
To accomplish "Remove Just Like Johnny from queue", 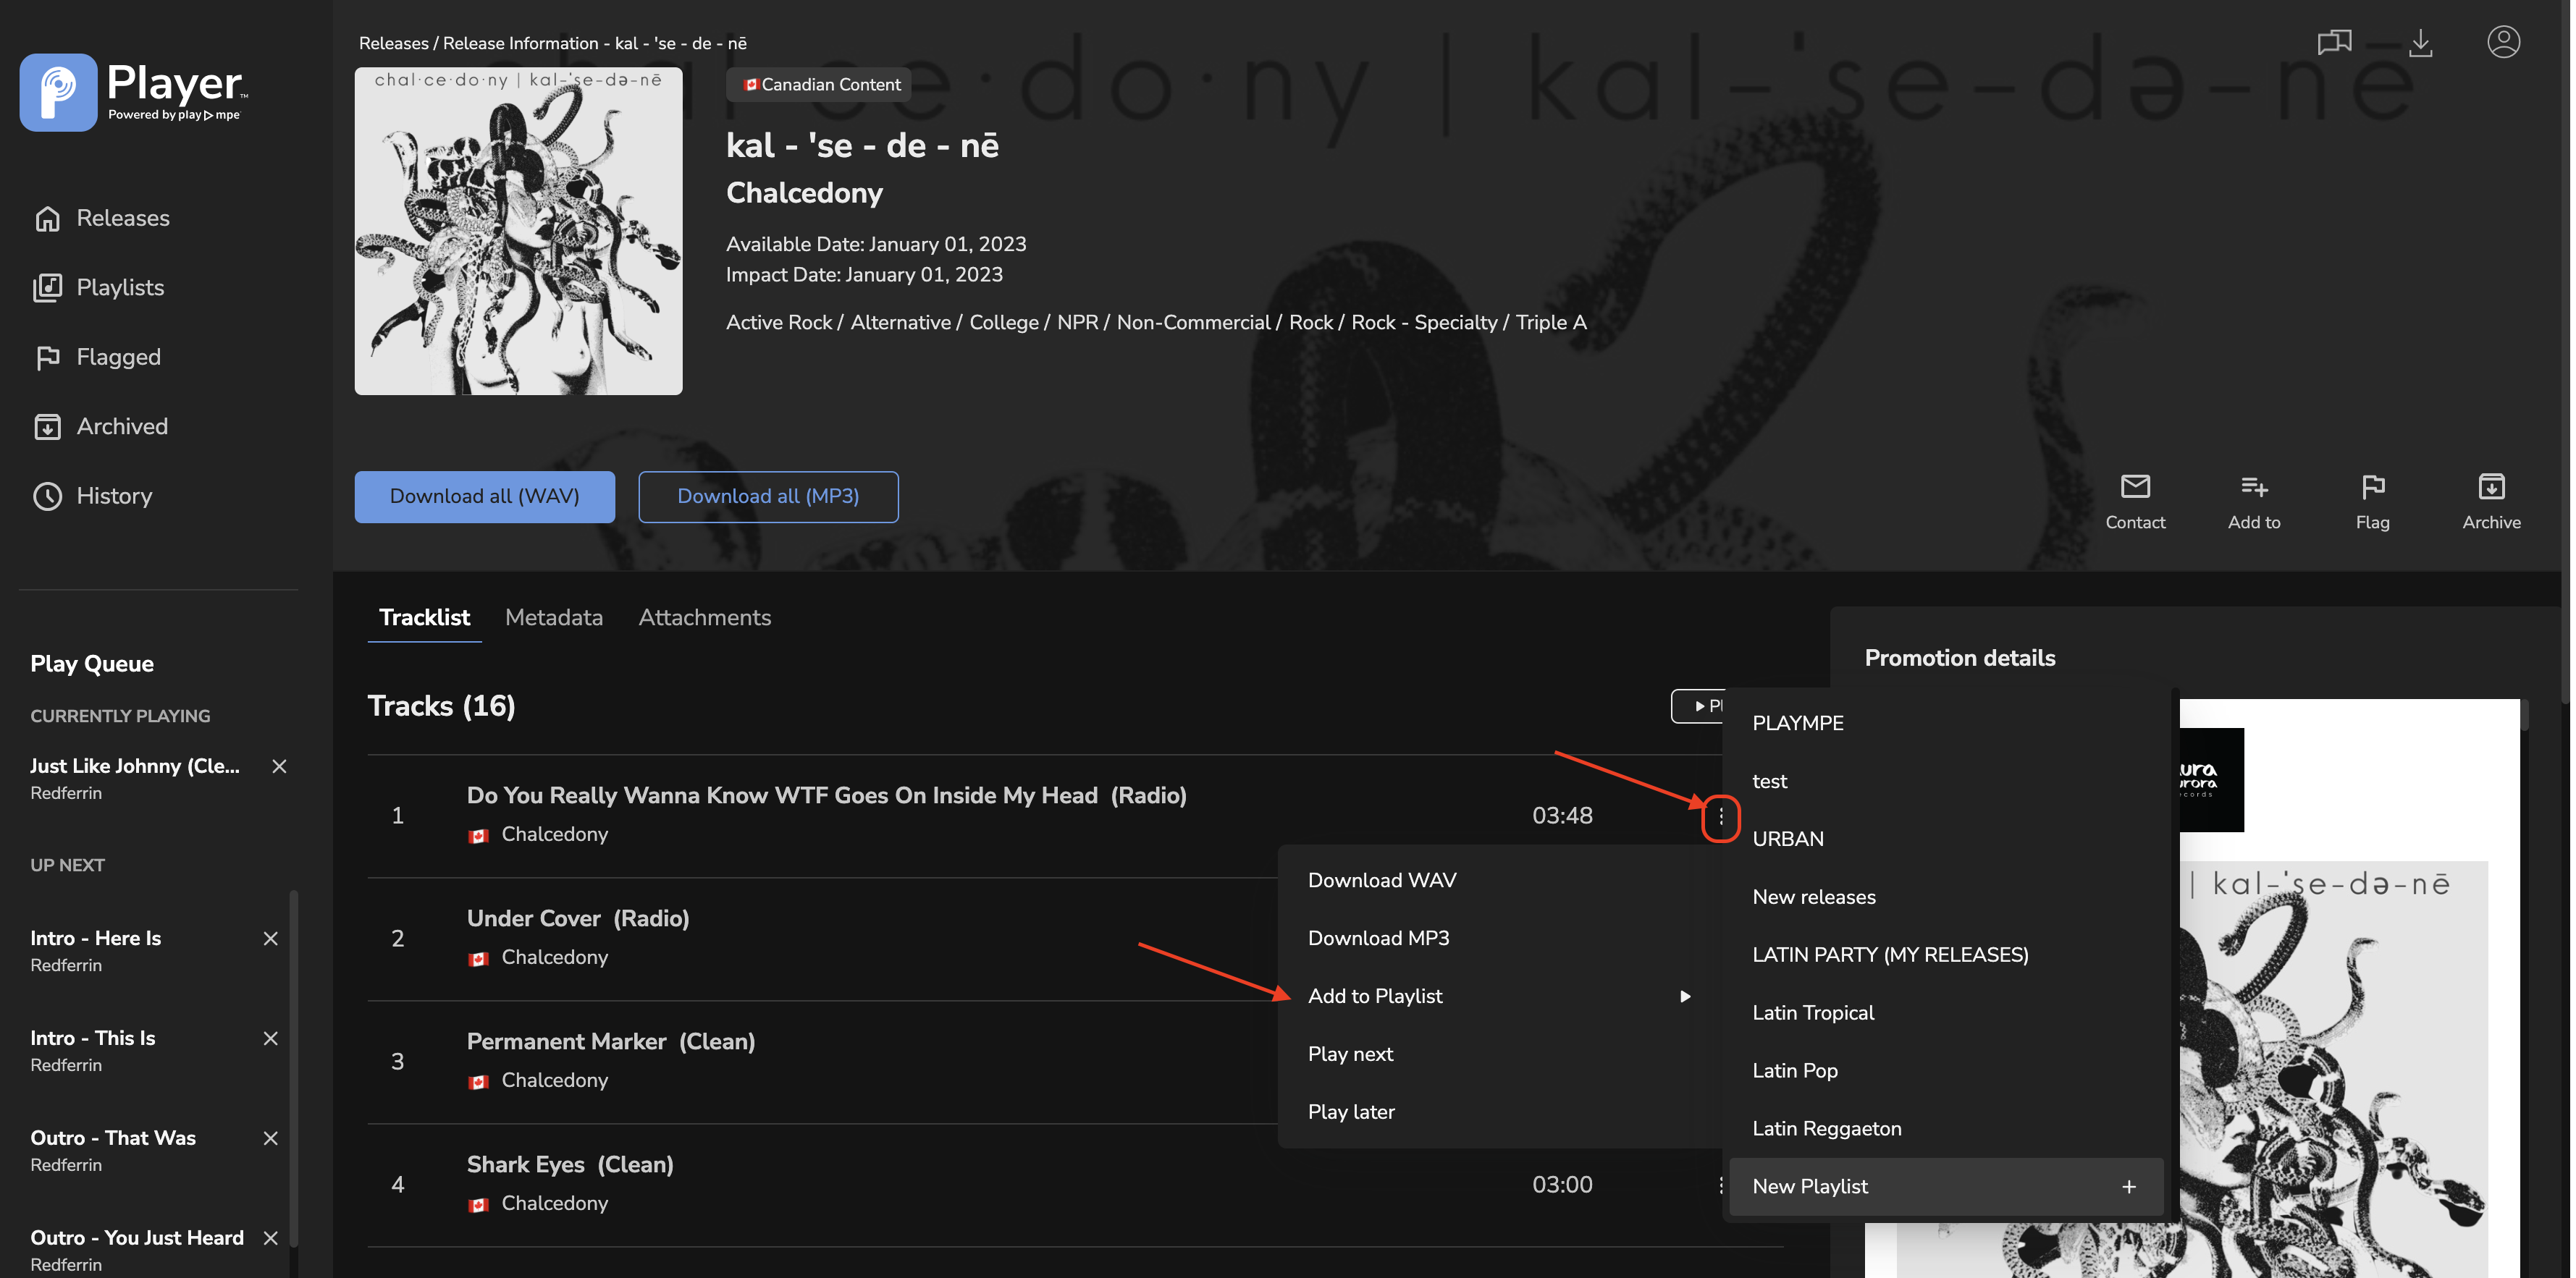I will click(x=279, y=766).
